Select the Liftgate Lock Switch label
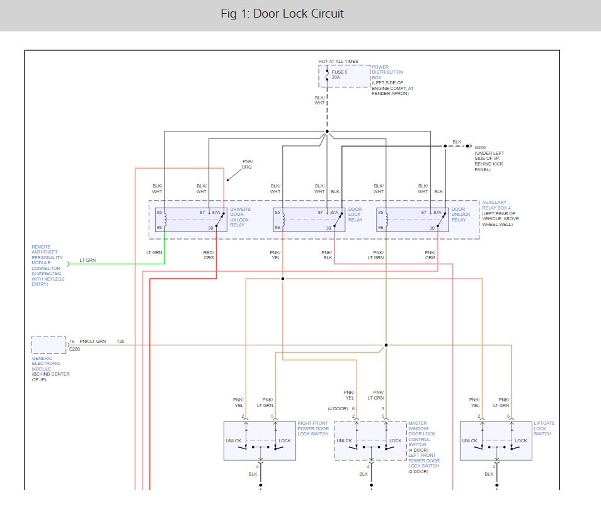The width and height of the screenshot is (601, 514). (544, 428)
